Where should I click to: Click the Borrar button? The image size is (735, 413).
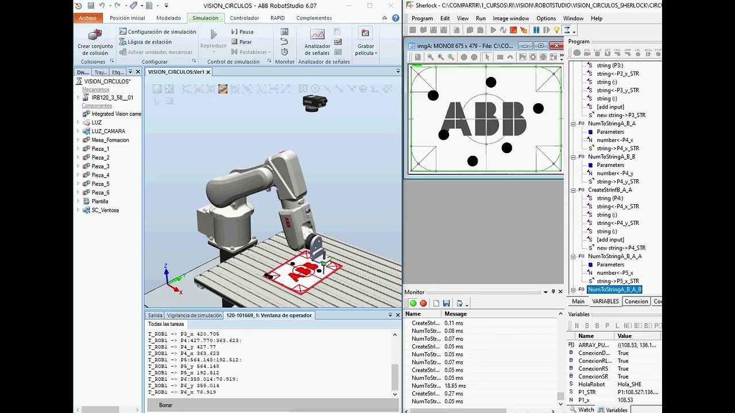point(165,405)
